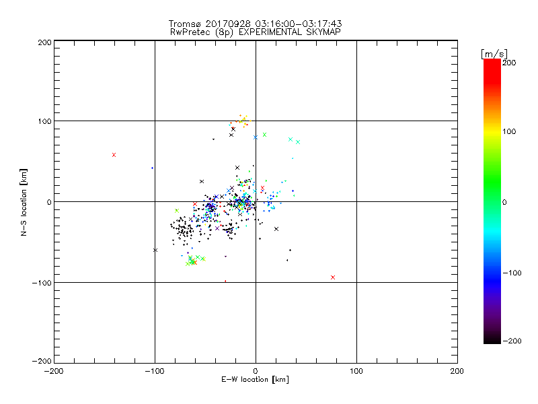Viewport: 538px width, 404px height.
Task: Select the N-S axis tick label '-100'
Action: (x=42, y=283)
